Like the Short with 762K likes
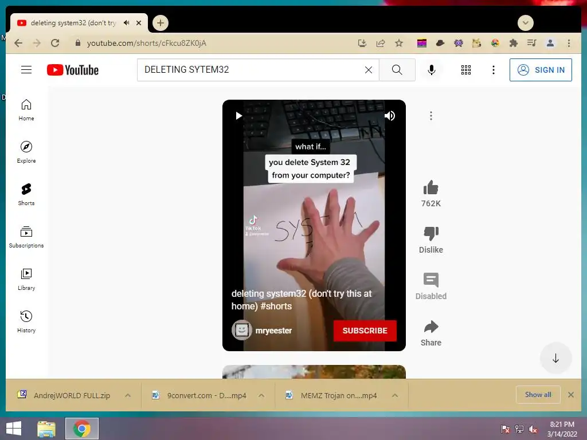Image resolution: width=587 pixels, height=440 pixels. coord(431,188)
